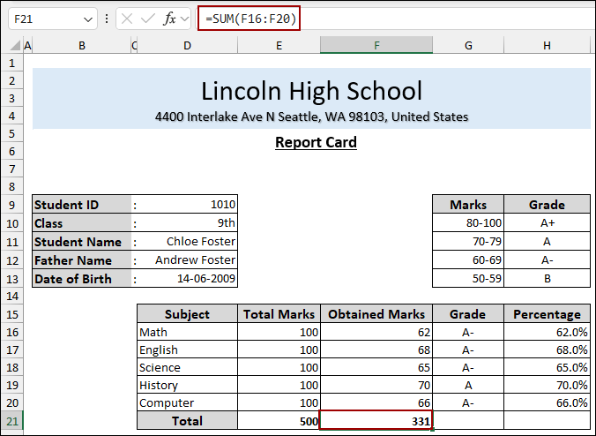Viewport: 596px width, 436px height.
Task: Select column D header
Action: click(x=187, y=45)
